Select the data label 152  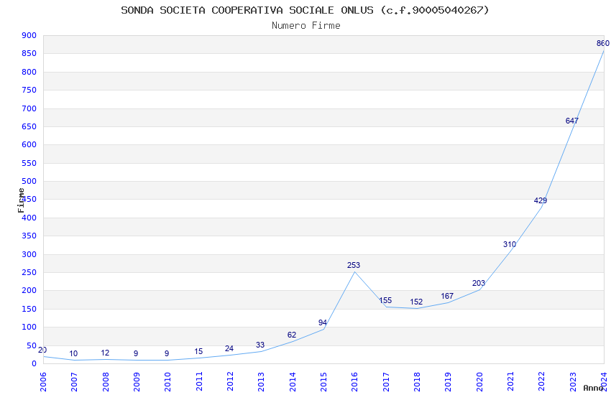[x=416, y=302]
